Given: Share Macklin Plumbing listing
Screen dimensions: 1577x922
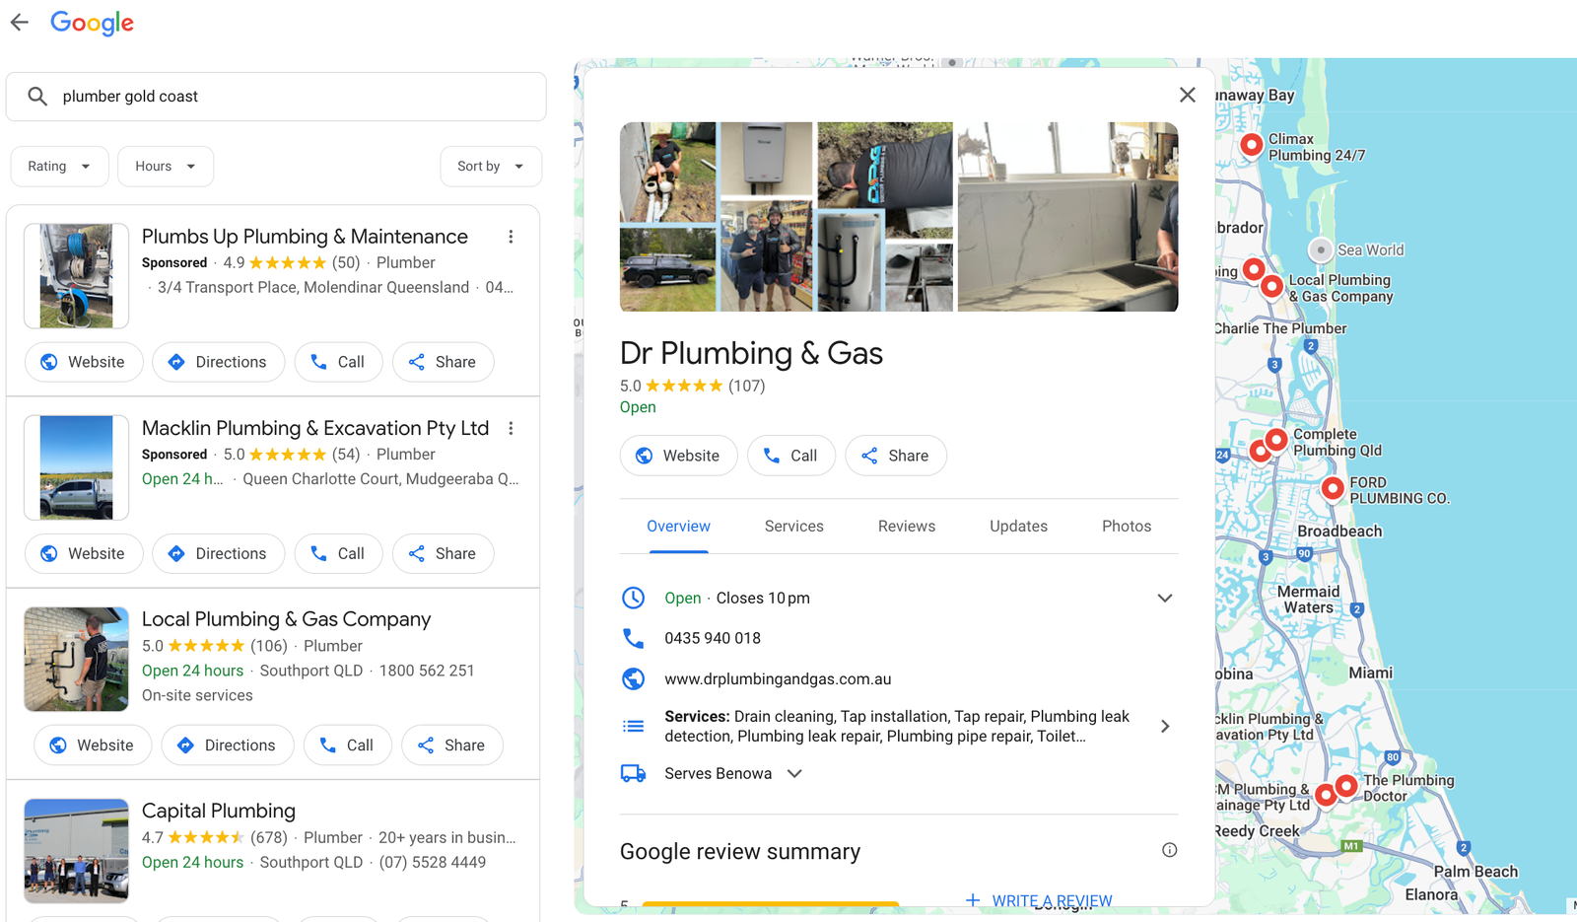Looking at the screenshot, I should [x=443, y=553].
